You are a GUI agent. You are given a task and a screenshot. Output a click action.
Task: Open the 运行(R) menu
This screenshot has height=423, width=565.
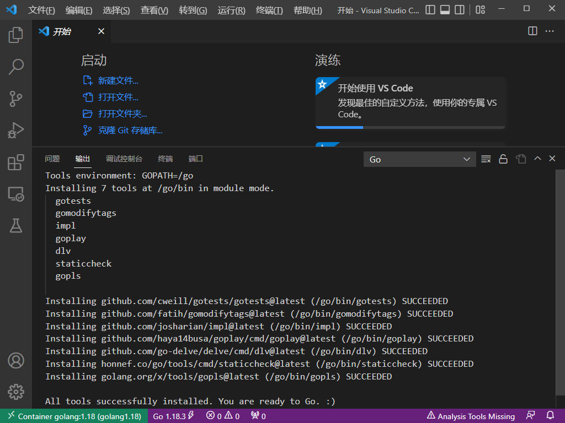tap(231, 10)
